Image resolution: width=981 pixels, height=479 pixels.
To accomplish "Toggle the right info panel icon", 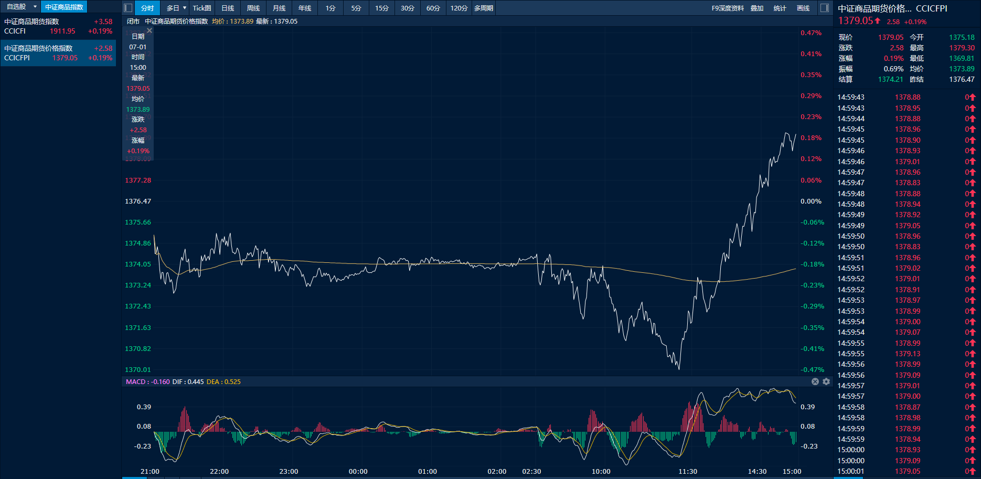I will click(825, 8).
